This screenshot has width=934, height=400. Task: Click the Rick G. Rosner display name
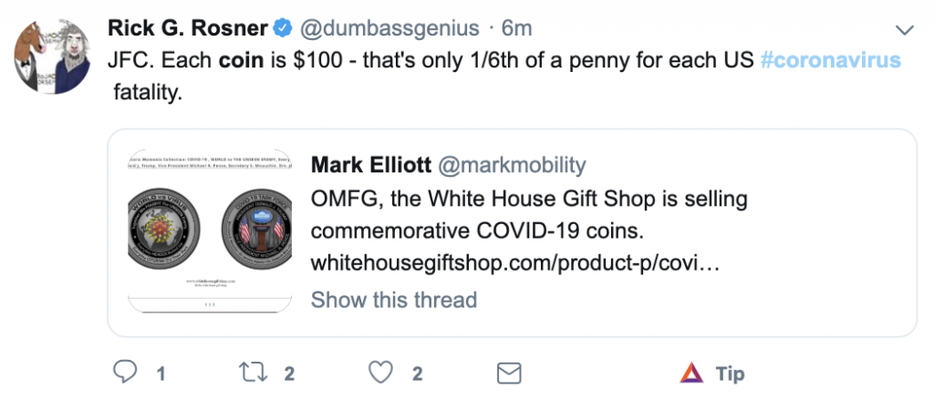tap(189, 29)
